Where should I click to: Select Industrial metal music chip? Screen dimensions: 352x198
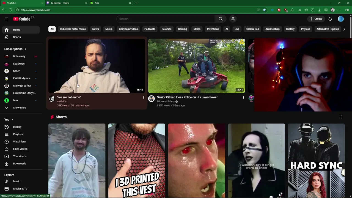73,29
